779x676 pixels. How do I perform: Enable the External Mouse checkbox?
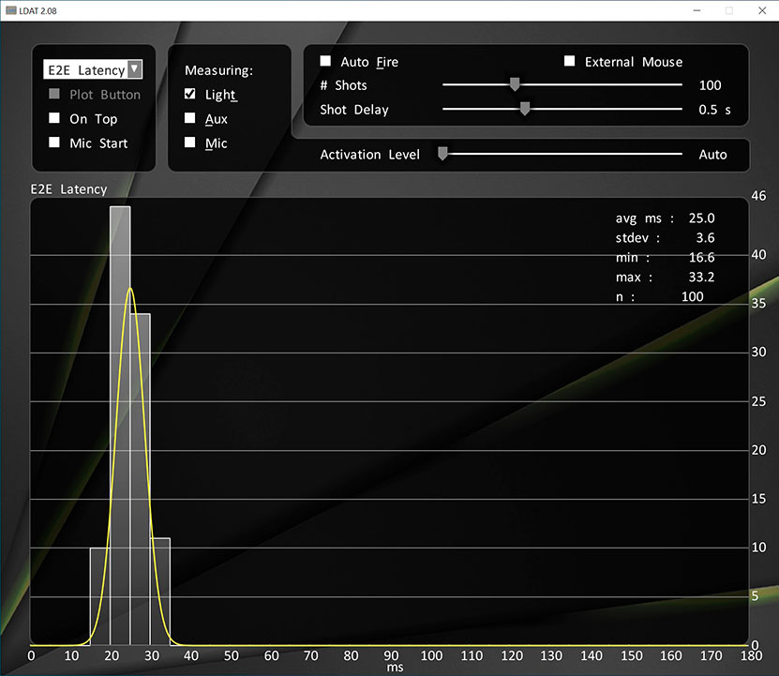[569, 61]
